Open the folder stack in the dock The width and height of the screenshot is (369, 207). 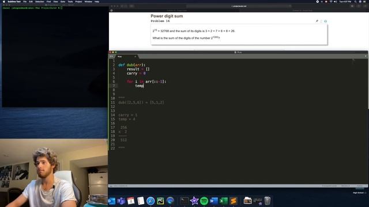[247, 201]
